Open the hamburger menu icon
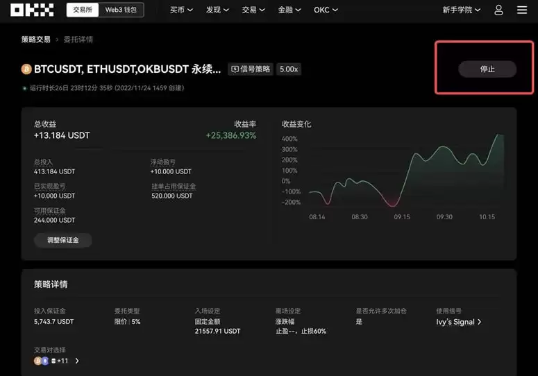The image size is (538, 376). pos(522,10)
